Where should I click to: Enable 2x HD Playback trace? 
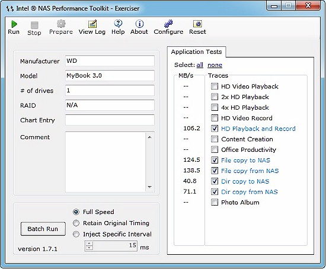pyautogui.click(x=215, y=97)
